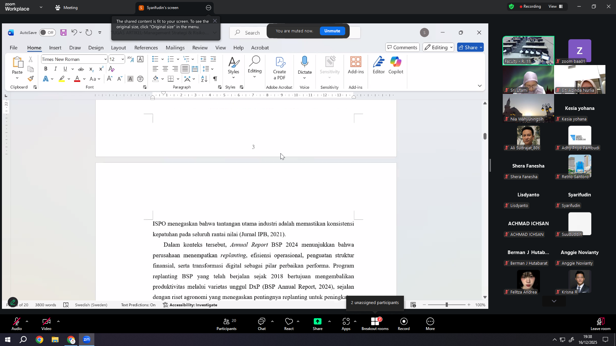Toggle Underline formatting
The height and width of the screenshot is (346, 616).
click(65, 69)
